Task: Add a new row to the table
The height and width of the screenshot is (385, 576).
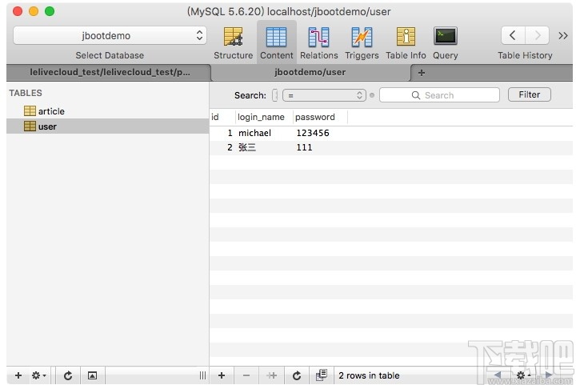Action: click(222, 375)
